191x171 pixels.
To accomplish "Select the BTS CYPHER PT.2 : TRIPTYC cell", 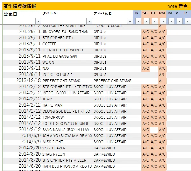I will [x=67, y=87].
